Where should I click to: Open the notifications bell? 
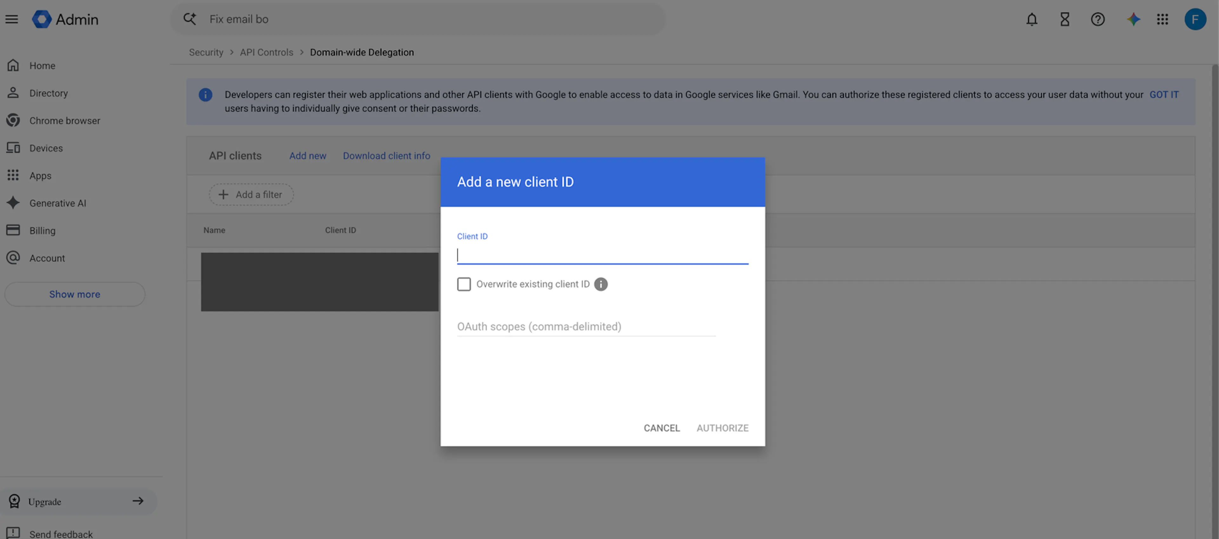pyautogui.click(x=1032, y=19)
